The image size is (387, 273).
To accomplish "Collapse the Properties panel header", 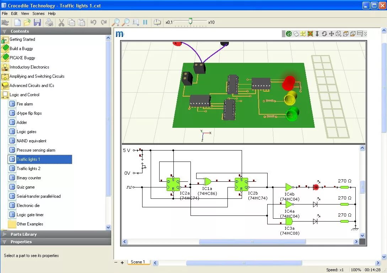I will pos(21,242).
